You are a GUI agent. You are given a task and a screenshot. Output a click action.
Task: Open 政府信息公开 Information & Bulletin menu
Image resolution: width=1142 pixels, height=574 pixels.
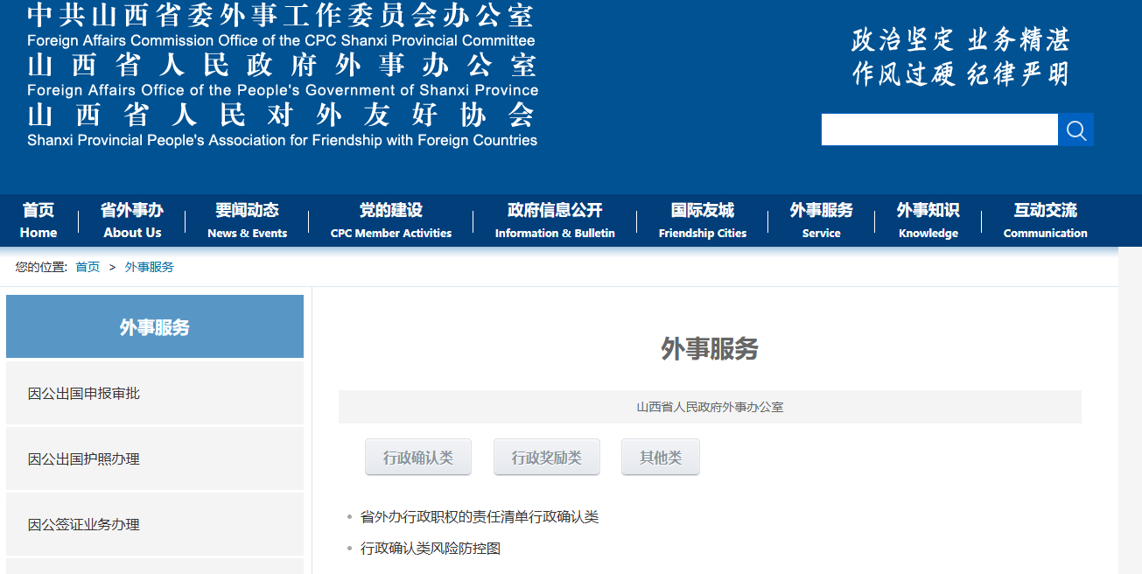(555, 220)
